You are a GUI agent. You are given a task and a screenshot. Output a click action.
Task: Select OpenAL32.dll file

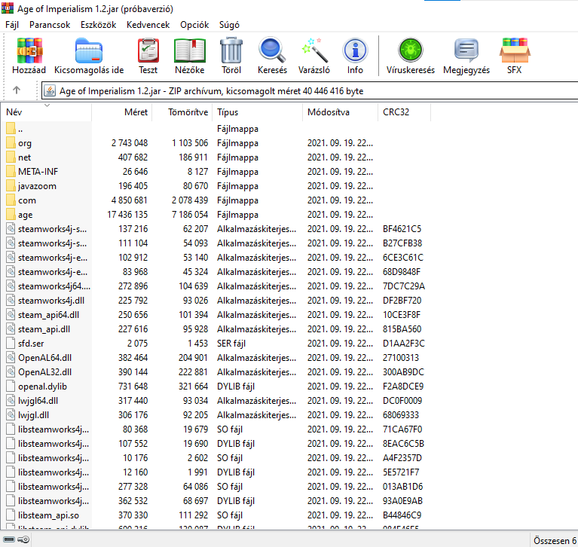(216, 372)
